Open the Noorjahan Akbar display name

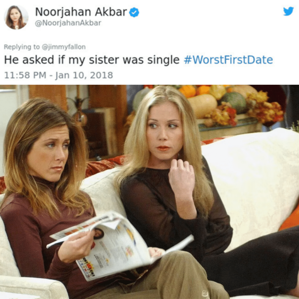tap(81, 12)
